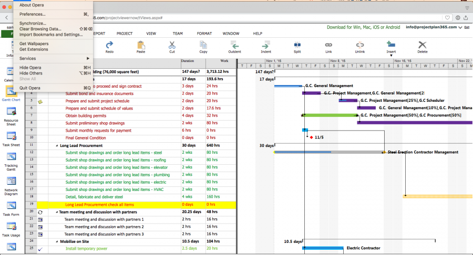Open the Tracking Gantt view
Viewport: 473px width, 255px height.
pos(11,162)
